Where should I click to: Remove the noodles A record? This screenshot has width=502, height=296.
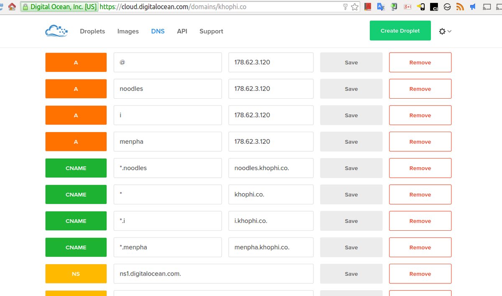tap(420, 89)
